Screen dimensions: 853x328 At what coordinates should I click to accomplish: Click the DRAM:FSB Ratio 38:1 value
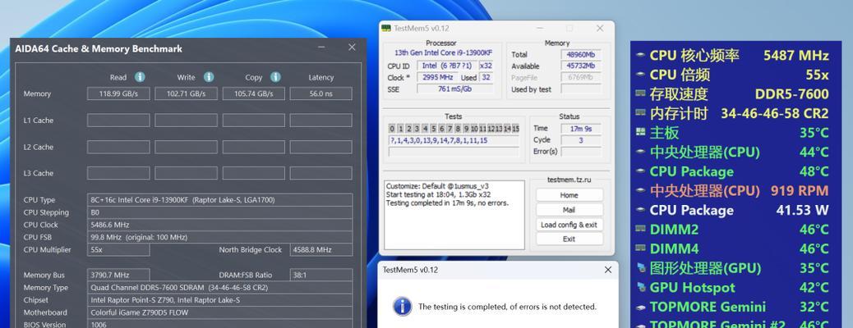click(x=321, y=275)
